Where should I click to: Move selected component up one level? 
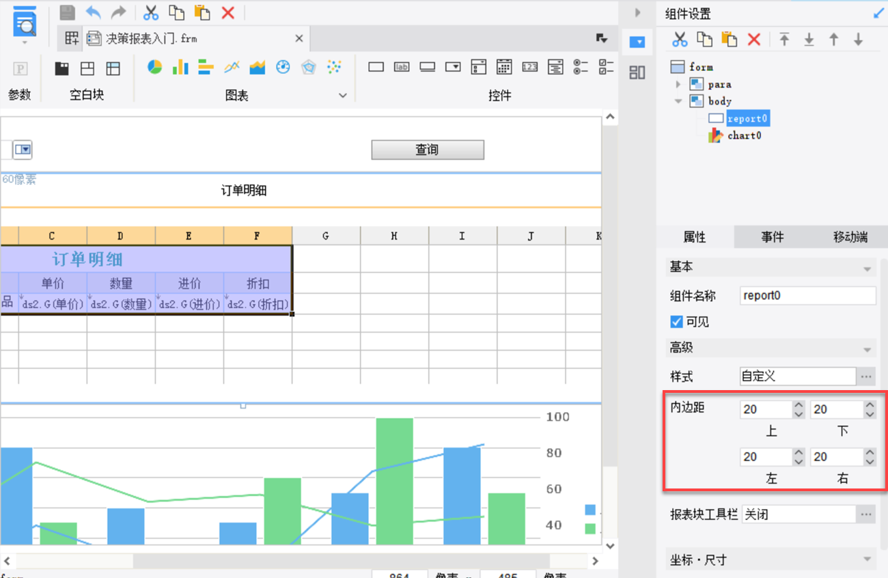coord(834,40)
